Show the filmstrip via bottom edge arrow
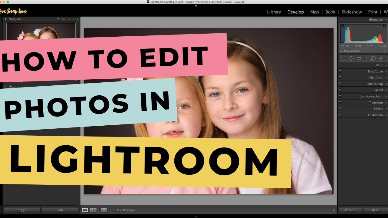The height and width of the screenshot is (218, 388). point(196,216)
